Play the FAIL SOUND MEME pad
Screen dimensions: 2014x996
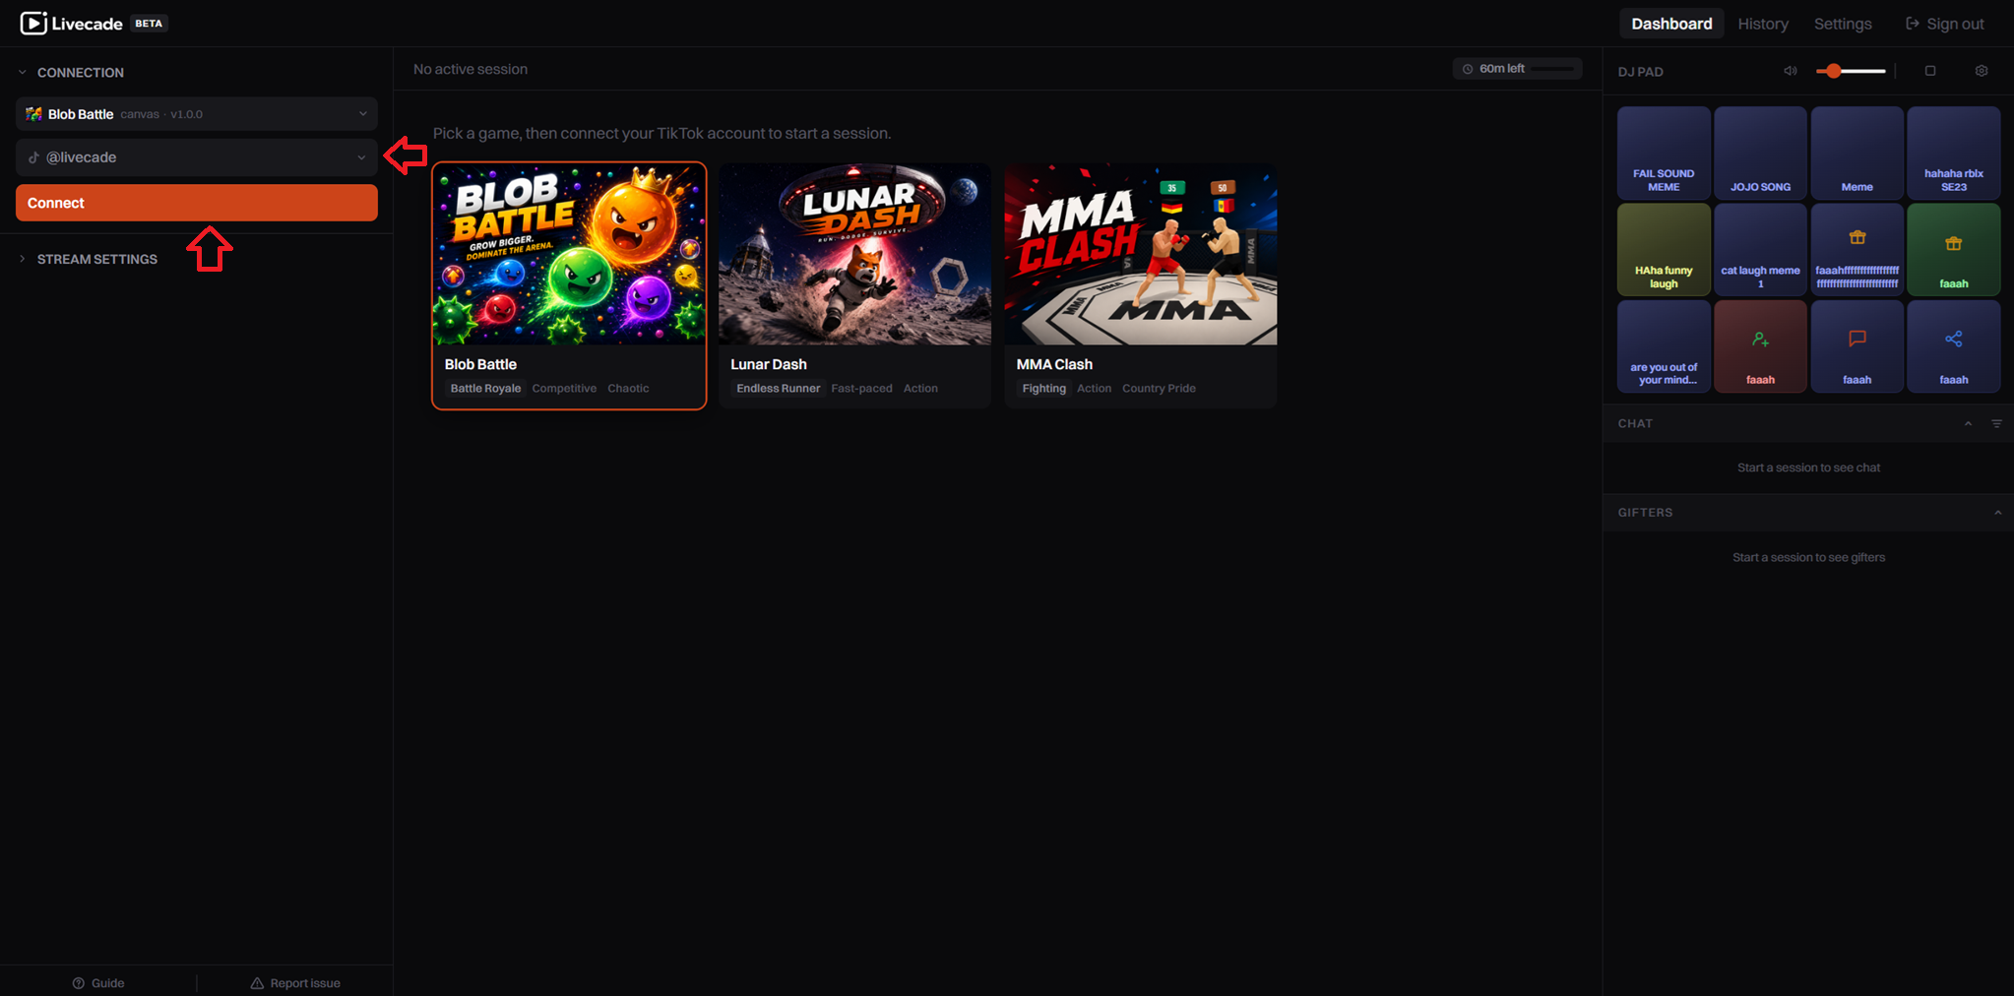[1665, 153]
